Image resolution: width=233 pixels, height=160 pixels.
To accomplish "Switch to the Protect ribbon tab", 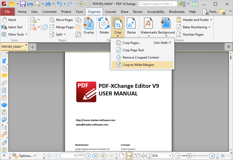I will coord(66,12).
